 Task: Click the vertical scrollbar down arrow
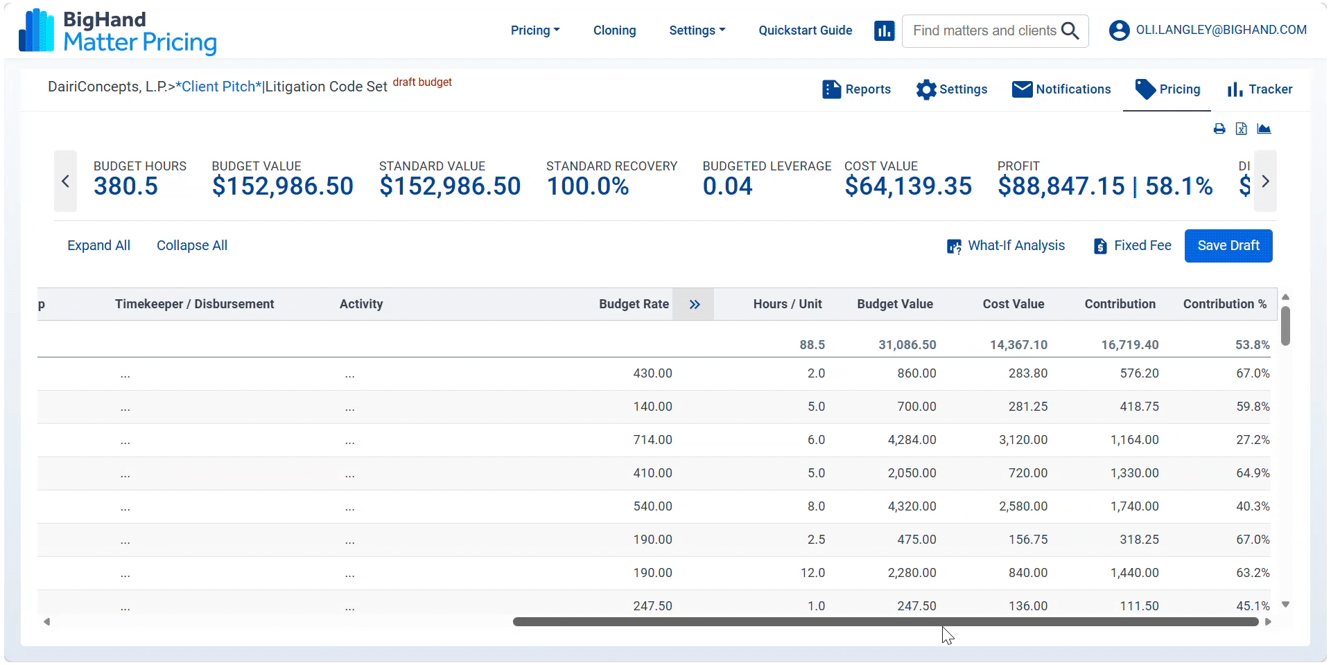click(x=1286, y=605)
